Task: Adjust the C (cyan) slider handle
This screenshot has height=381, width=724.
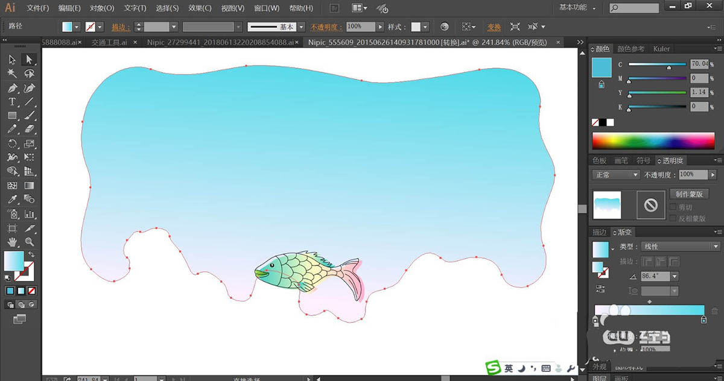Action: pos(668,68)
